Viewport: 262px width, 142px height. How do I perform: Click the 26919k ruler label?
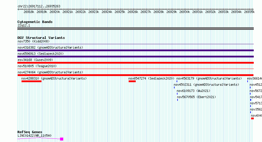[x=42, y=12]
